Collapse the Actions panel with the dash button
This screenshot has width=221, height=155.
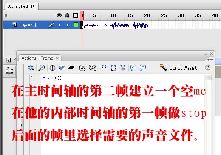click(206, 54)
